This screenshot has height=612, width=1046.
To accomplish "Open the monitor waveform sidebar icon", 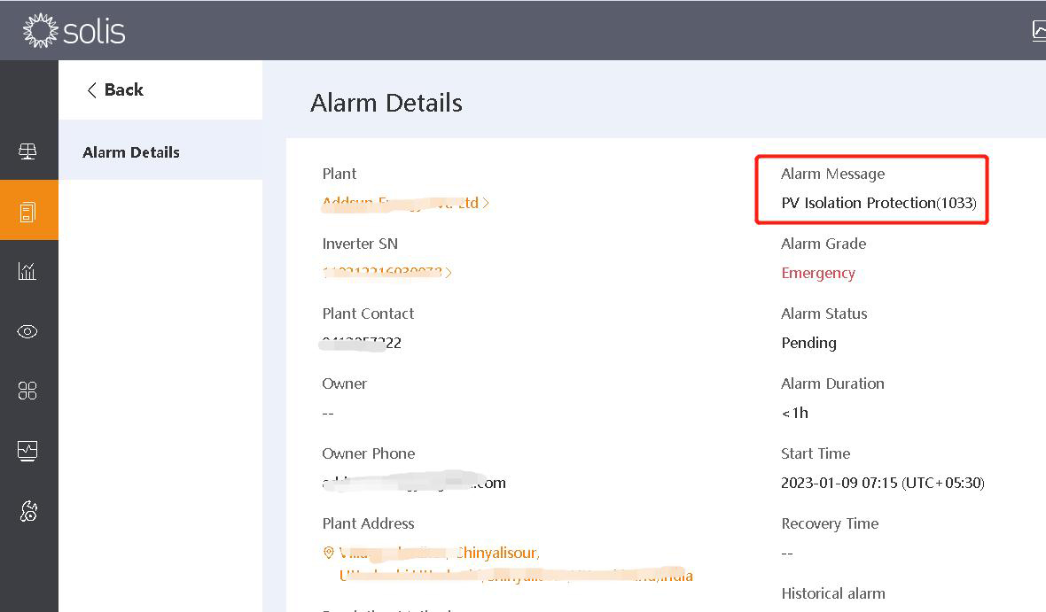I will click(x=27, y=452).
